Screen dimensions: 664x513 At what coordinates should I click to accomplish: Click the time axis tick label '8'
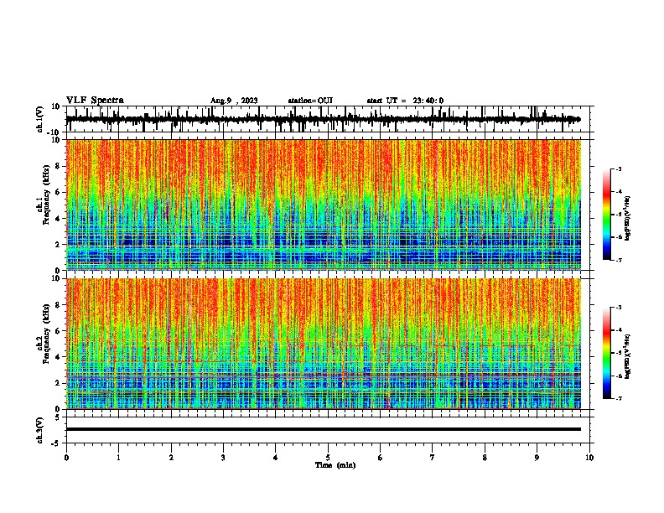[485, 458]
